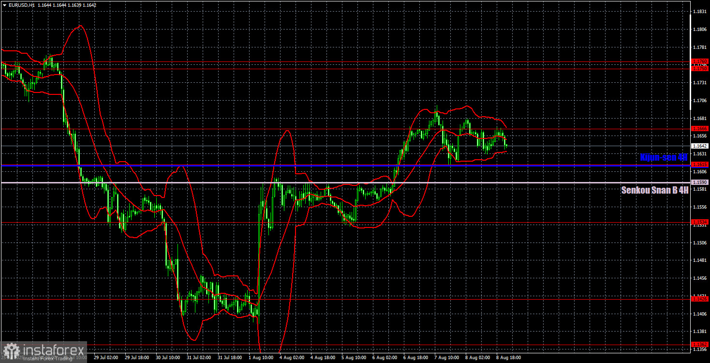The height and width of the screenshot is (363, 710).
Task: Click the 1.1731 price axis label
Action: pos(700,83)
